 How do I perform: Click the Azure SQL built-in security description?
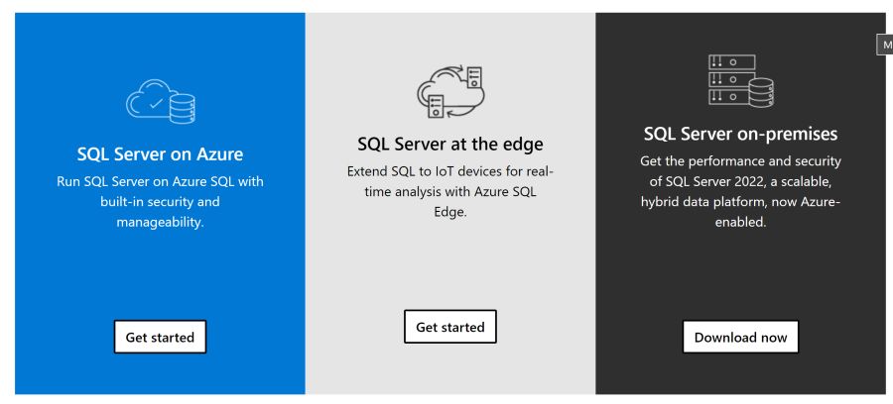pyautogui.click(x=160, y=201)
